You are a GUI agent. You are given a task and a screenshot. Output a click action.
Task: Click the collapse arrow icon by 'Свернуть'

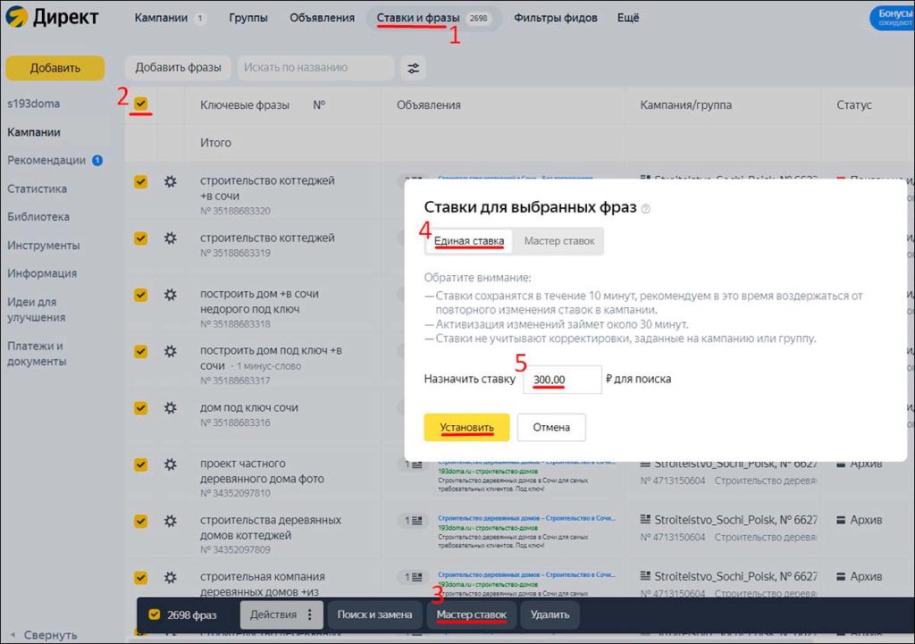pos(13,635)
